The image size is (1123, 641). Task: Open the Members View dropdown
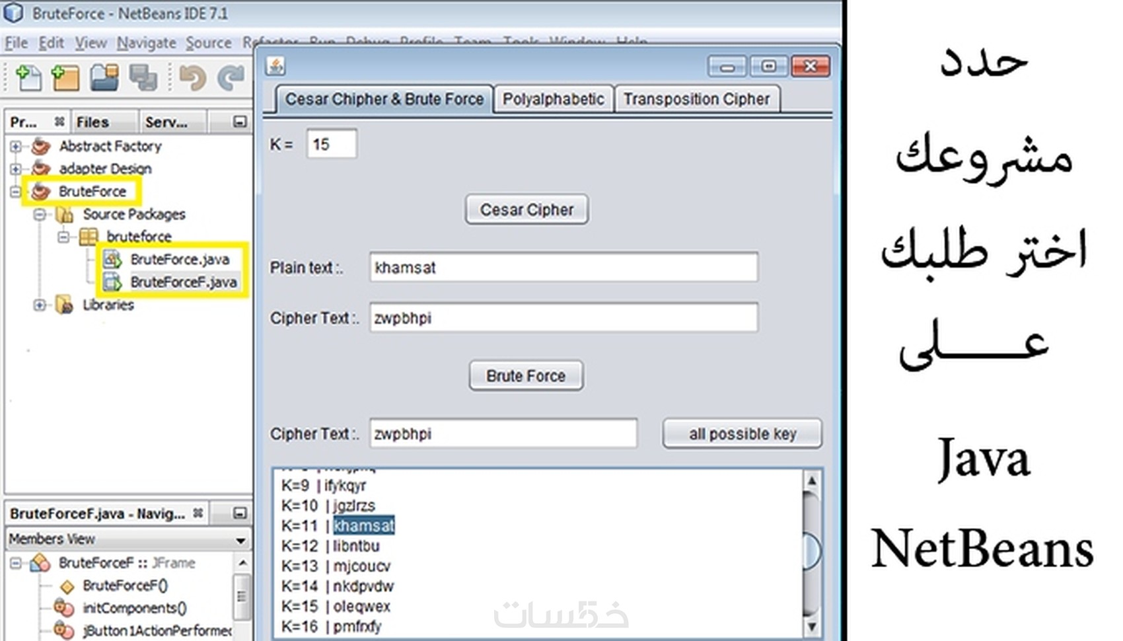point(240,540)
